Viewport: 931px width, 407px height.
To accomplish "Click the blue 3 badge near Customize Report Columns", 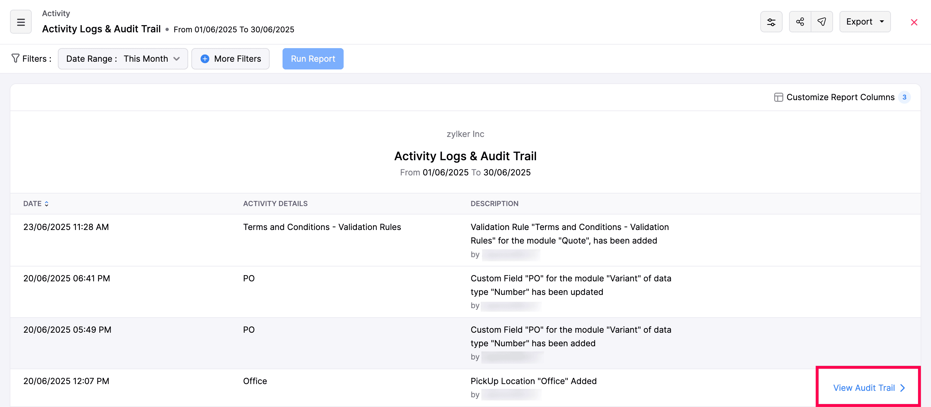I will pyautogui.click(x=904, y=97).
